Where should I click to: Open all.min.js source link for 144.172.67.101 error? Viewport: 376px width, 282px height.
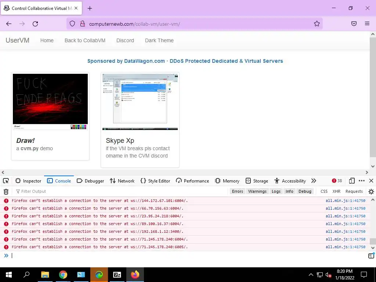click(345, 201)
